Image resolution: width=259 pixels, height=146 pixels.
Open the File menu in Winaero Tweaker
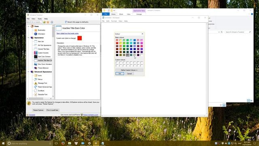coord(28,19)
